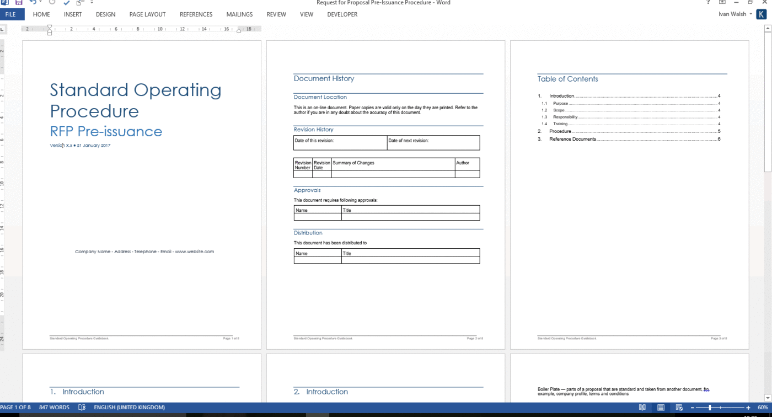Open the Customize Quick Access Toolbar dropdown
This screenshot has height=417, width=772.
[92, 3]
